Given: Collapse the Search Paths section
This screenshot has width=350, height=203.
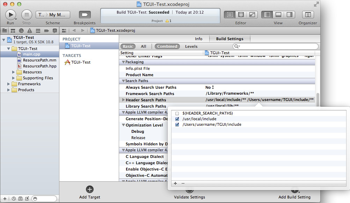Looking at the screenshot, I should click(123, 81).
